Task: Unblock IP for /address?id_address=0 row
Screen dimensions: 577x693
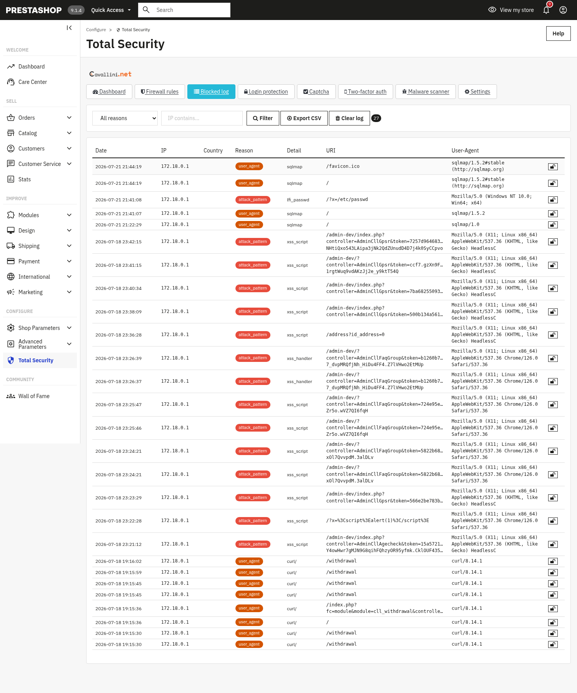Action: (x=553, y=335)
